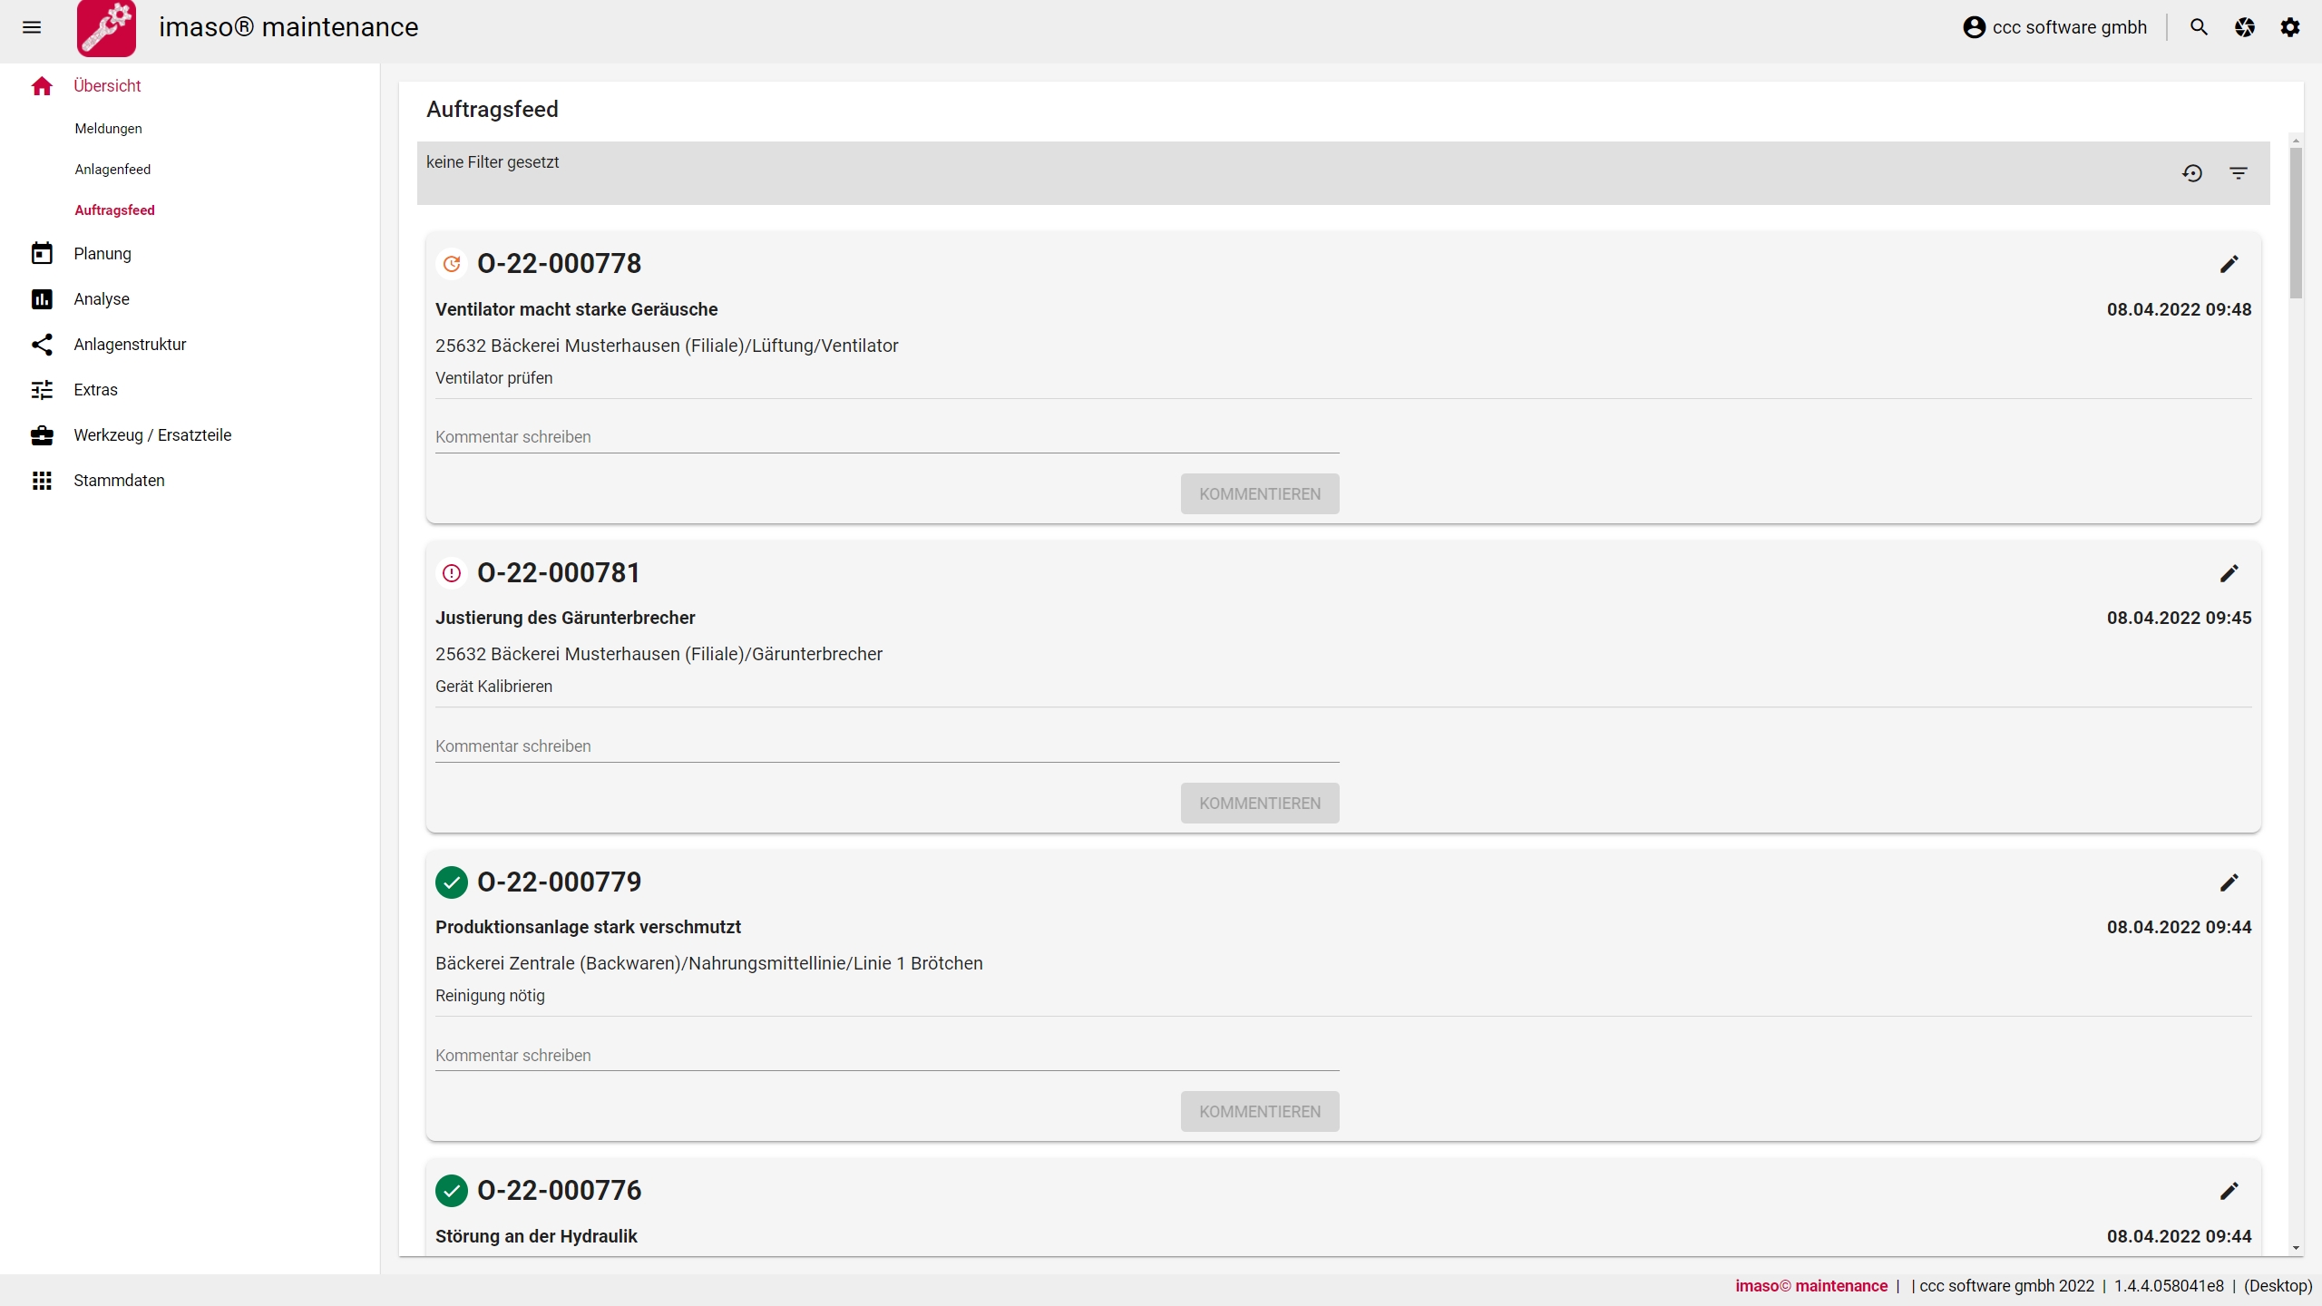2322x1306 pixels.
Task: Click comment field for Justierung des Gärunterbrecher
Action: point(886,746)
